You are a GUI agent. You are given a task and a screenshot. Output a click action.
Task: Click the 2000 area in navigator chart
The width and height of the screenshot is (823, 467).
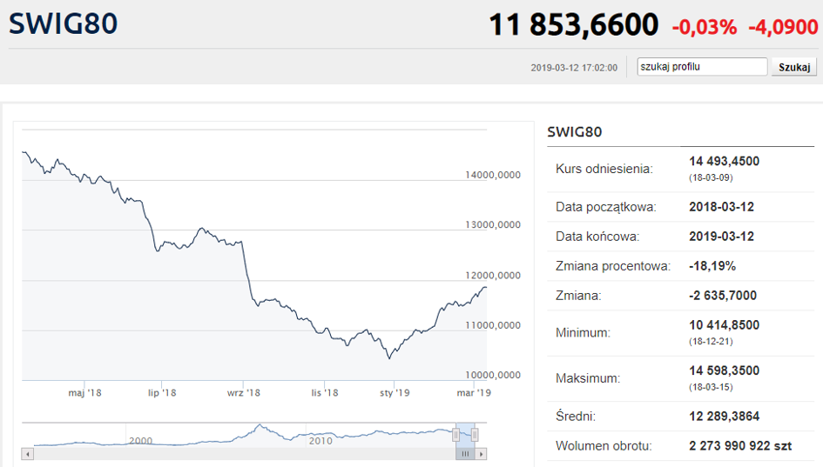click(141, 441)
